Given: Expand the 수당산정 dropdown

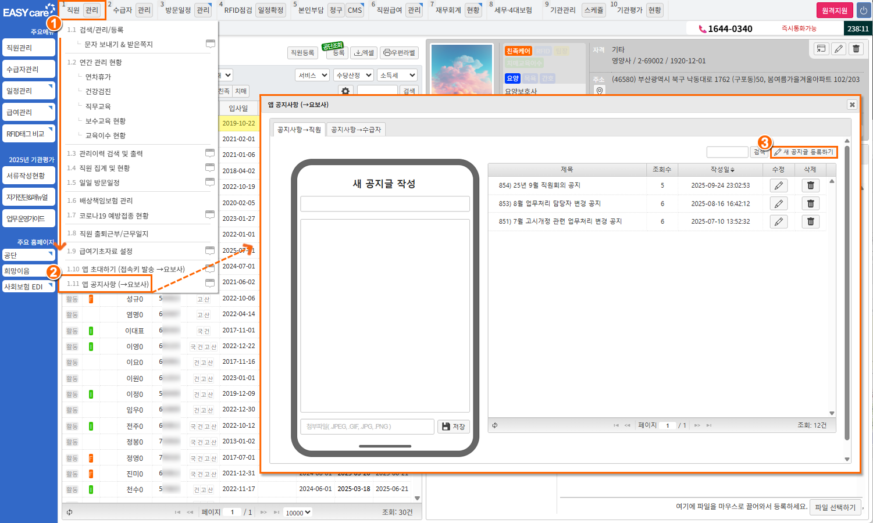Looking at the screenshot, I should (353, 76).
